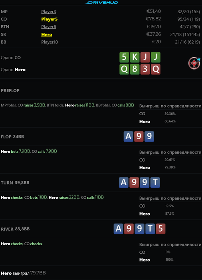Click the yellow Hero player link

(x=47, y=34)
